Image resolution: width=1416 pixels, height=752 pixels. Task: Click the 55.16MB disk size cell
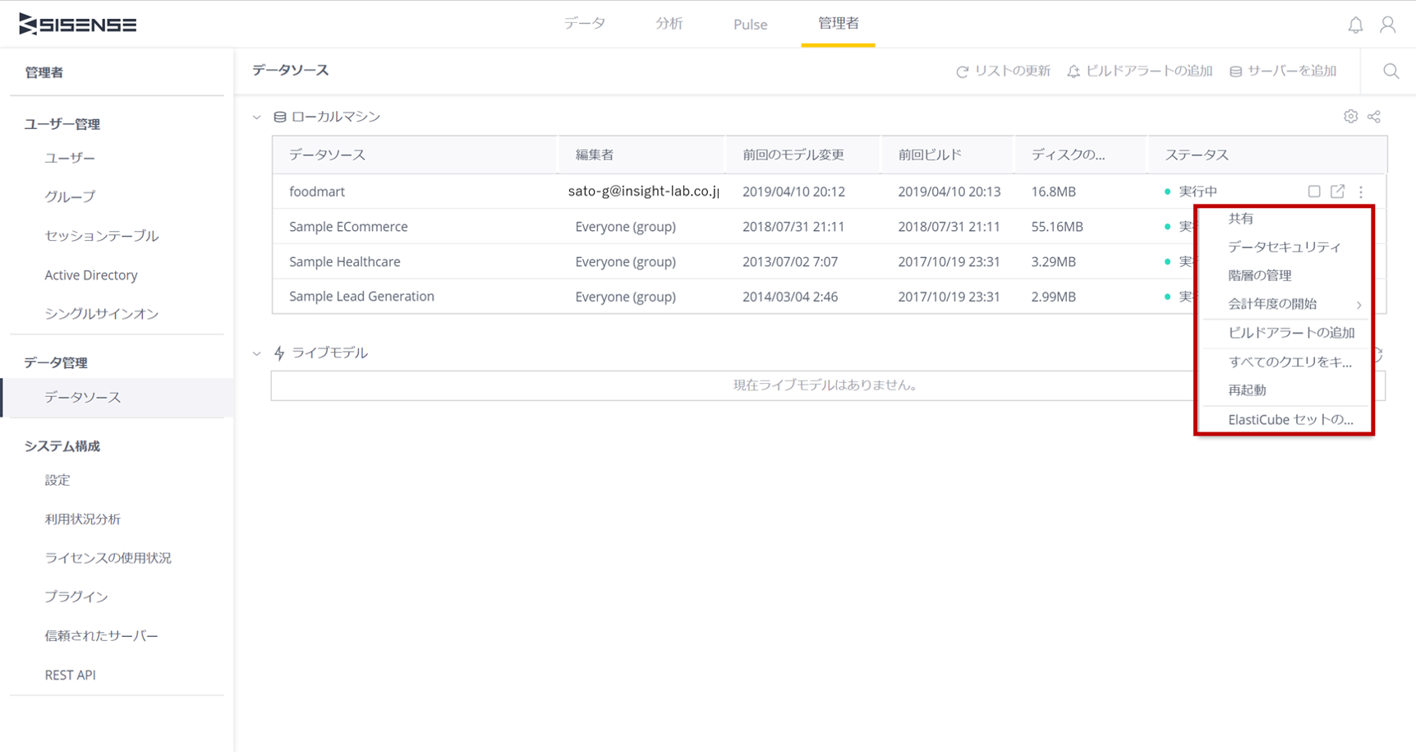tap(1057, 227)
